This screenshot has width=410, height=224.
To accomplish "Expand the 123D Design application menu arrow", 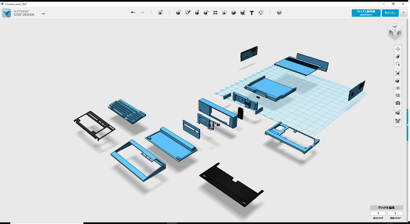I will (x=44, y=14).
